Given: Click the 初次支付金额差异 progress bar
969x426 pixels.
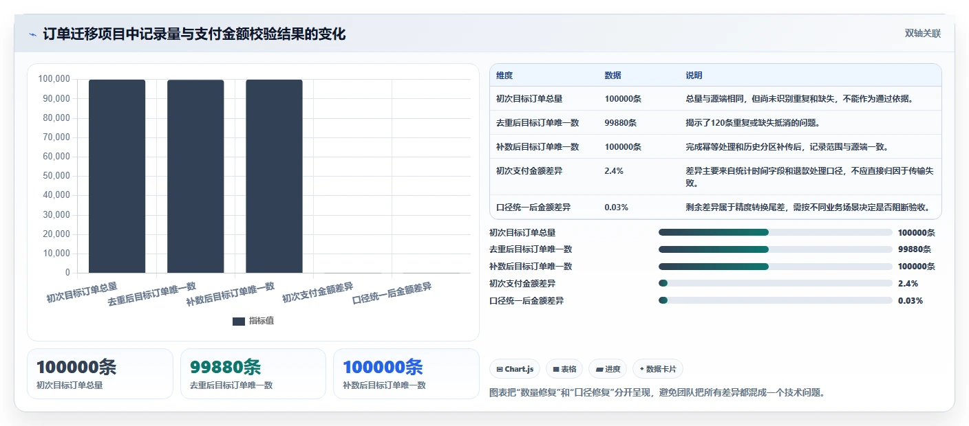Looking at the screenshot, I should pos(776,283).
